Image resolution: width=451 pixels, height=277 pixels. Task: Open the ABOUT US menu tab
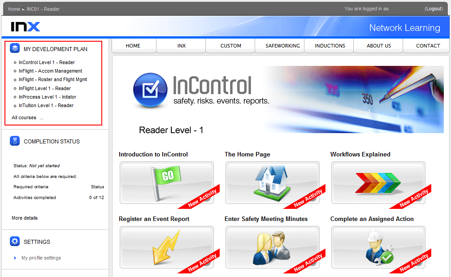coord(379,46)
